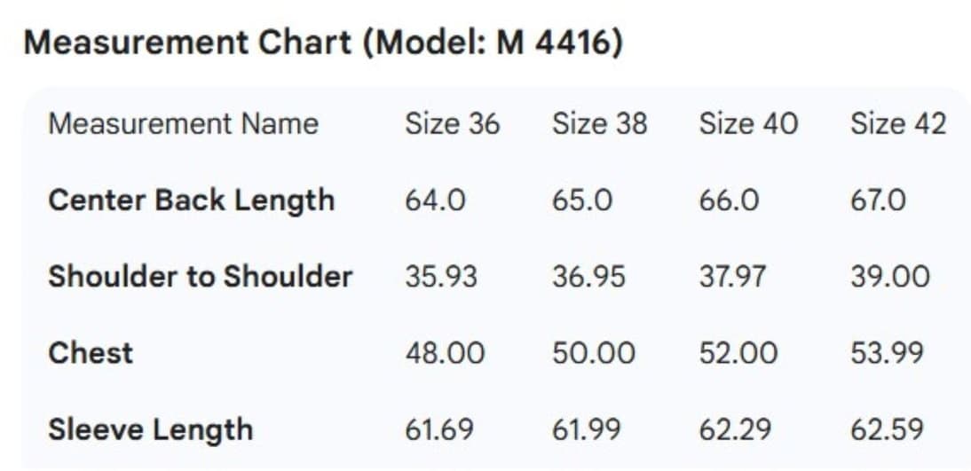Click the Size 42 column header
The height and width of the screenshot is (471, 971).
(898, 124)
